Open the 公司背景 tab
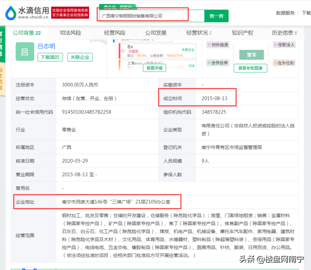Image resolution: width=311 pixels, height=270 pixels. (27, 33)
